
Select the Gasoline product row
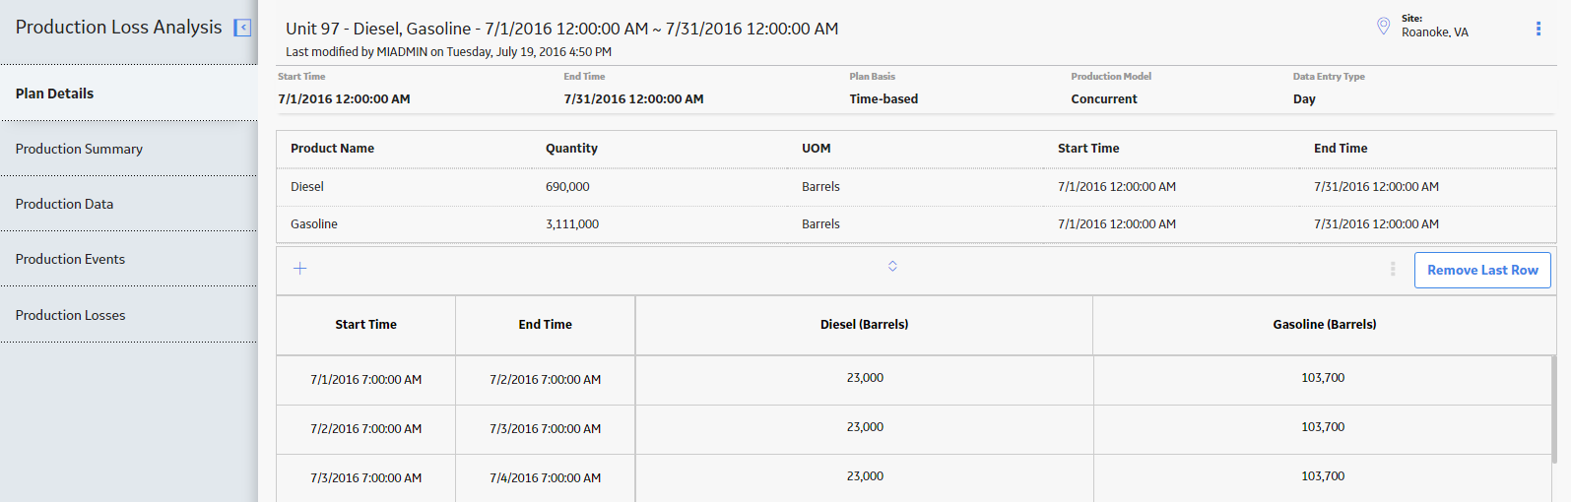click(x=314, y=224)
